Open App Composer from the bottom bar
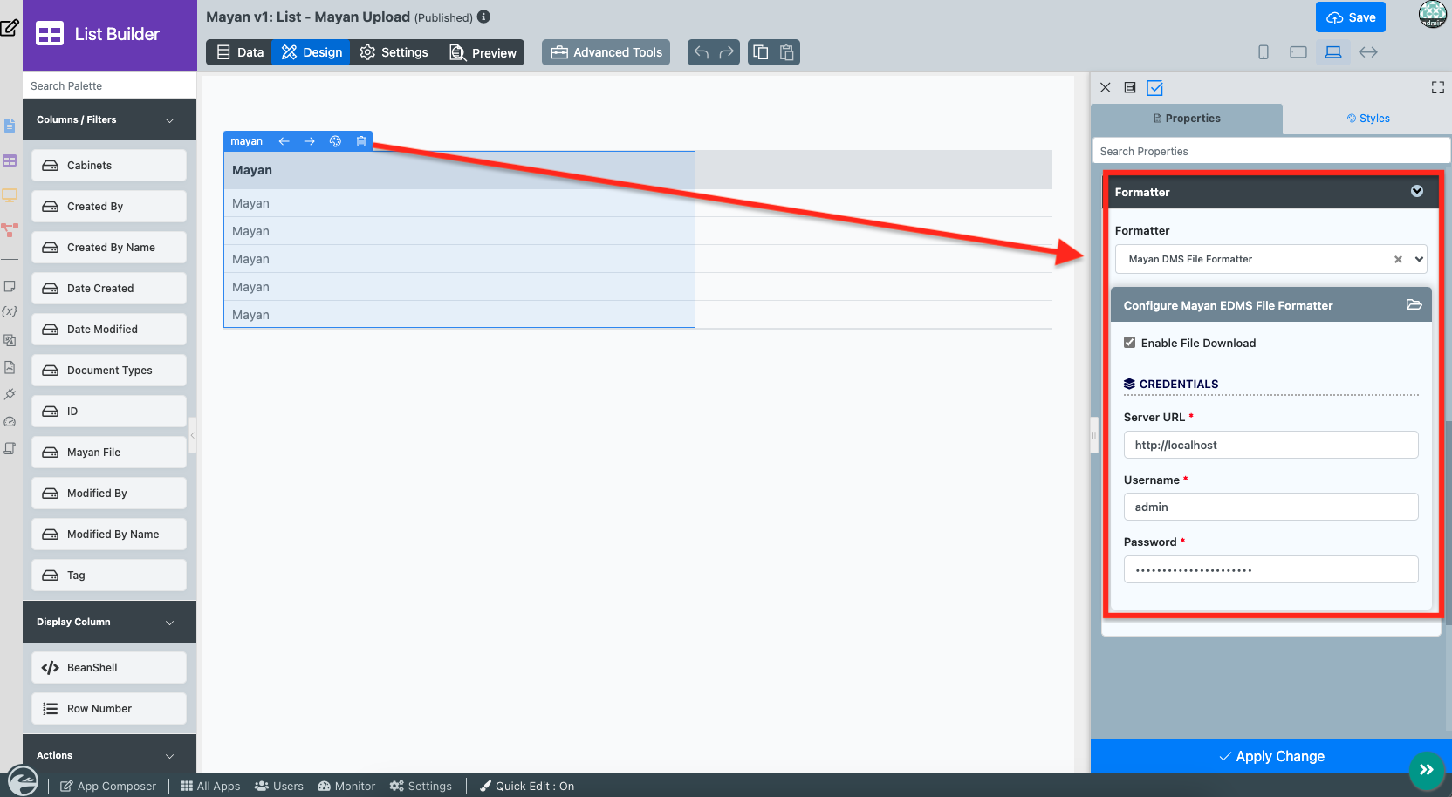The image size is (1452, 797). coord(108,786)
